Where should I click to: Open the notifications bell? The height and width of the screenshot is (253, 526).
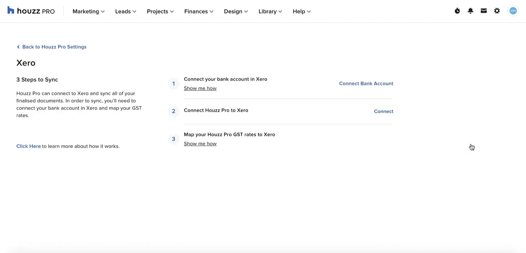471,11
